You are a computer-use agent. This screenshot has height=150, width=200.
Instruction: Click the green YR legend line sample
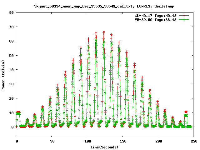click(x=184, y=19)
